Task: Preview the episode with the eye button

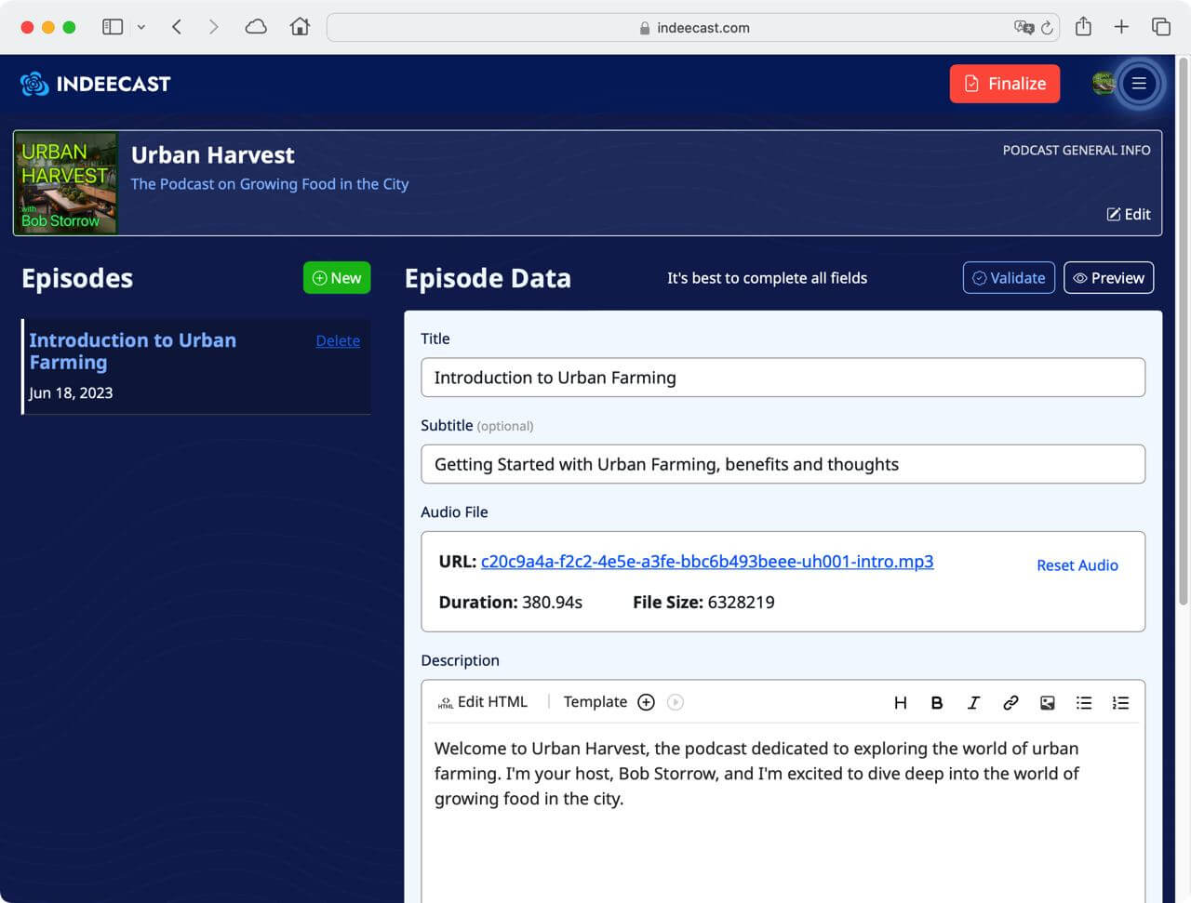Action: point(1108,278)
